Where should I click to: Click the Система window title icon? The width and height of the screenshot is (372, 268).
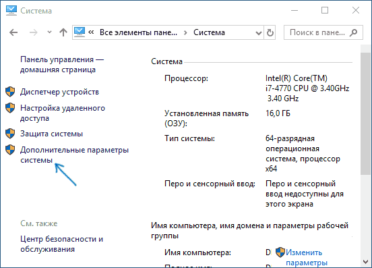[x=11, y=10]
